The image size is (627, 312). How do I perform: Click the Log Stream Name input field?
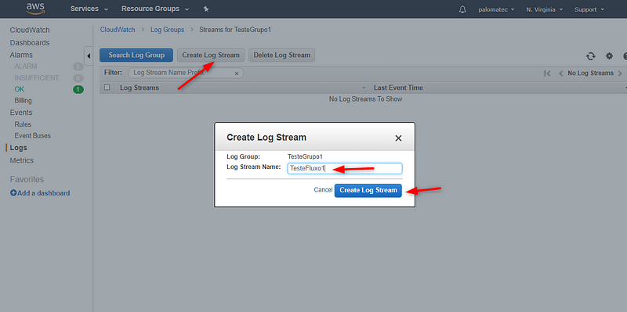[x=345, y=168]
